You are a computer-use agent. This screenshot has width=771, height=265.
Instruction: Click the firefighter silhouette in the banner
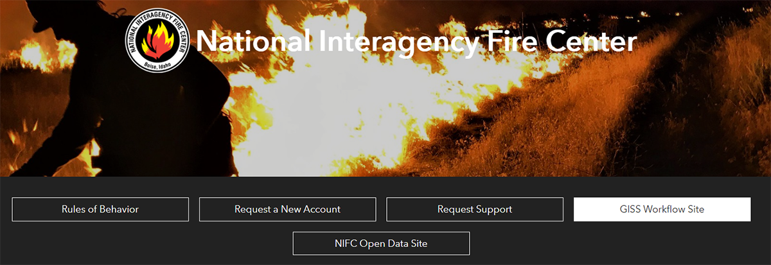pos(116,103)
